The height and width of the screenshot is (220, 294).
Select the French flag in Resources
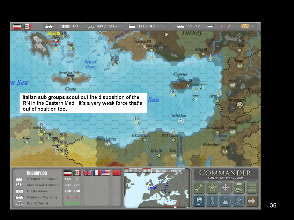96,173
